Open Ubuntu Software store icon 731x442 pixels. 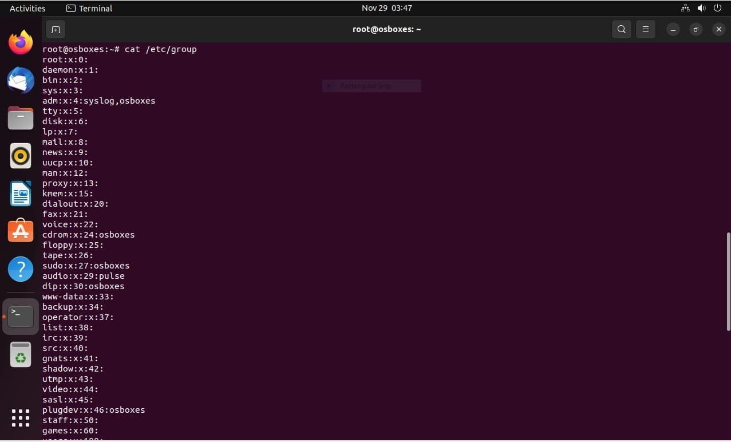(x=21, y=231)
